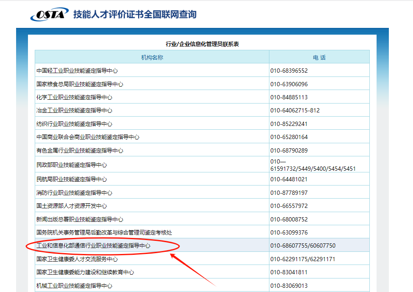Click phone number 010-68396552
The height and width of the screenshot is (292, 413).
pyautogui.click(x=289, y=71)
